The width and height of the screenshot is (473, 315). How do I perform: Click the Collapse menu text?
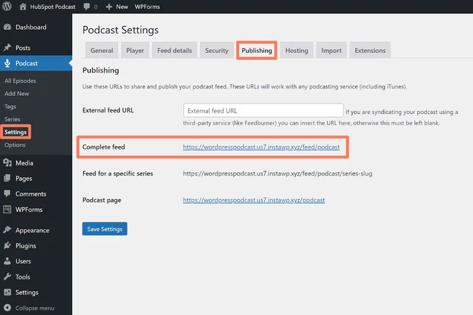(35, 308)
